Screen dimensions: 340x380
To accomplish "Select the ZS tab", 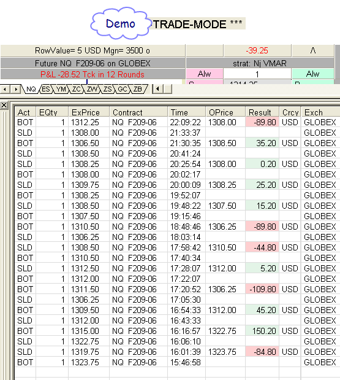I will tap(107, 89).
